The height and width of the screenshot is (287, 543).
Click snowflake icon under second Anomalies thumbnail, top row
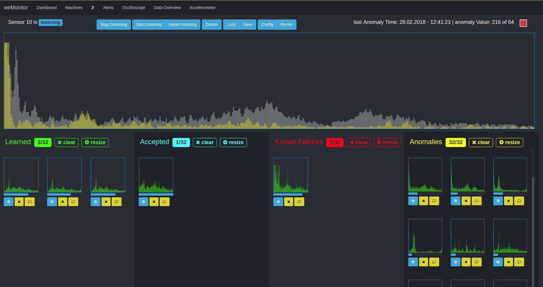point(455,201)
